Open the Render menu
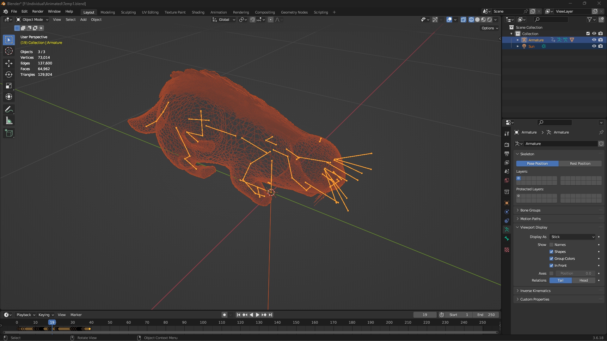The image size is (607, 341). [x=38, y=11]
